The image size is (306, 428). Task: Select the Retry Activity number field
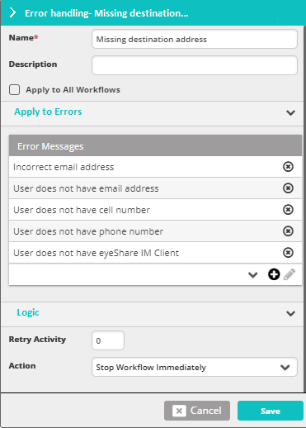coord(108,340)
